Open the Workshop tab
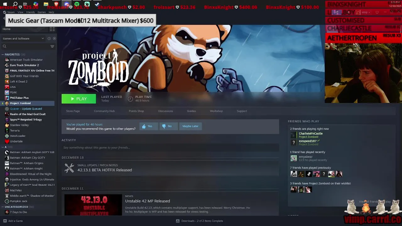The width and height of the screenshot is (402, 226). coord(216,111)
